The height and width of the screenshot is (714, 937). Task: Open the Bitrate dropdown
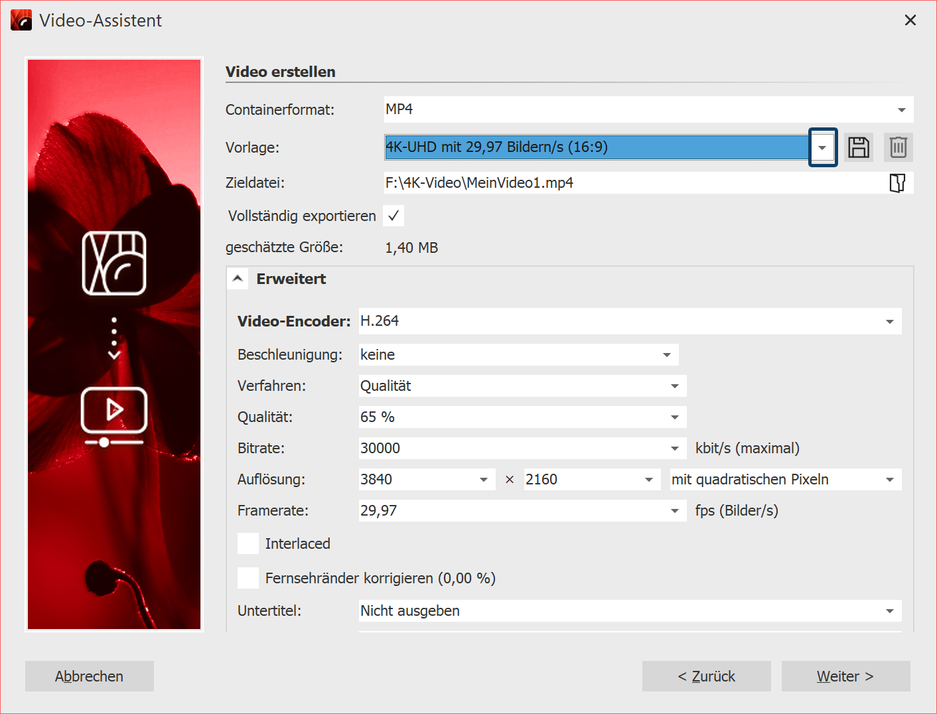pos(676,448)
